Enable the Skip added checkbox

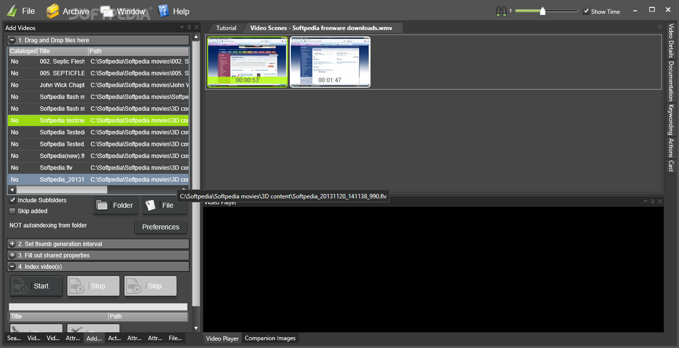13,211
